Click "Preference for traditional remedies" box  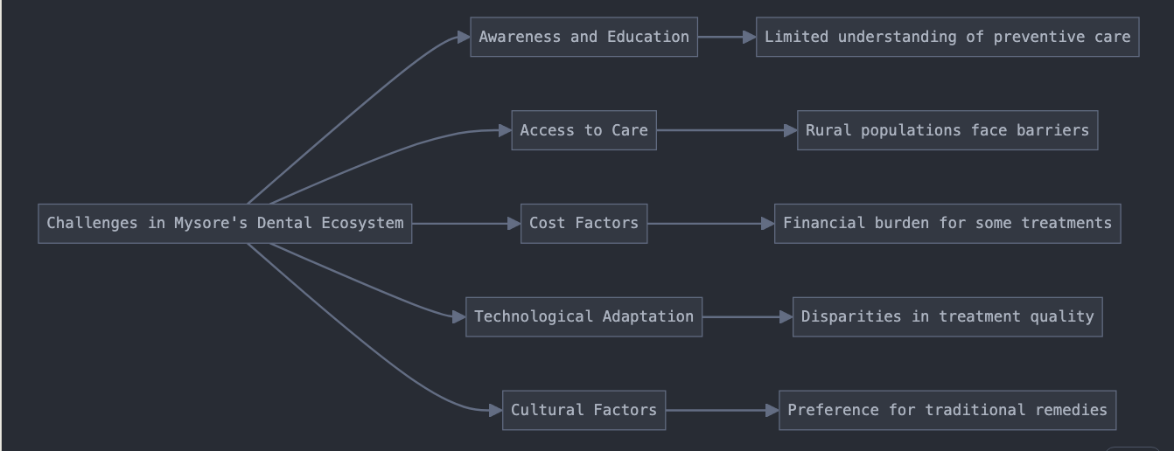[x=947, y=410]
